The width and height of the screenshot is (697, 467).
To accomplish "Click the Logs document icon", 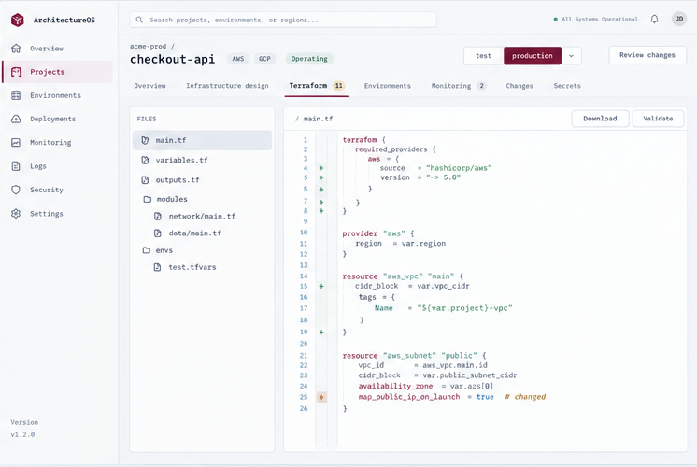I will coord(16,165).
